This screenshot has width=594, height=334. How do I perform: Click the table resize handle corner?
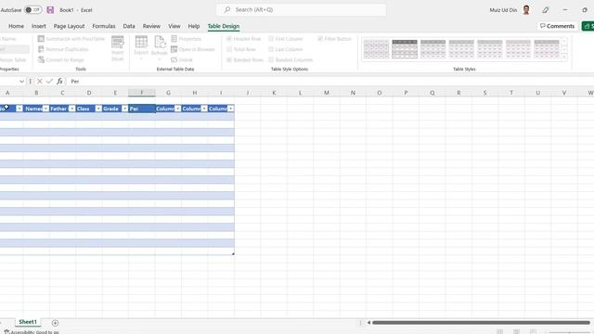[x=233, y=253]
